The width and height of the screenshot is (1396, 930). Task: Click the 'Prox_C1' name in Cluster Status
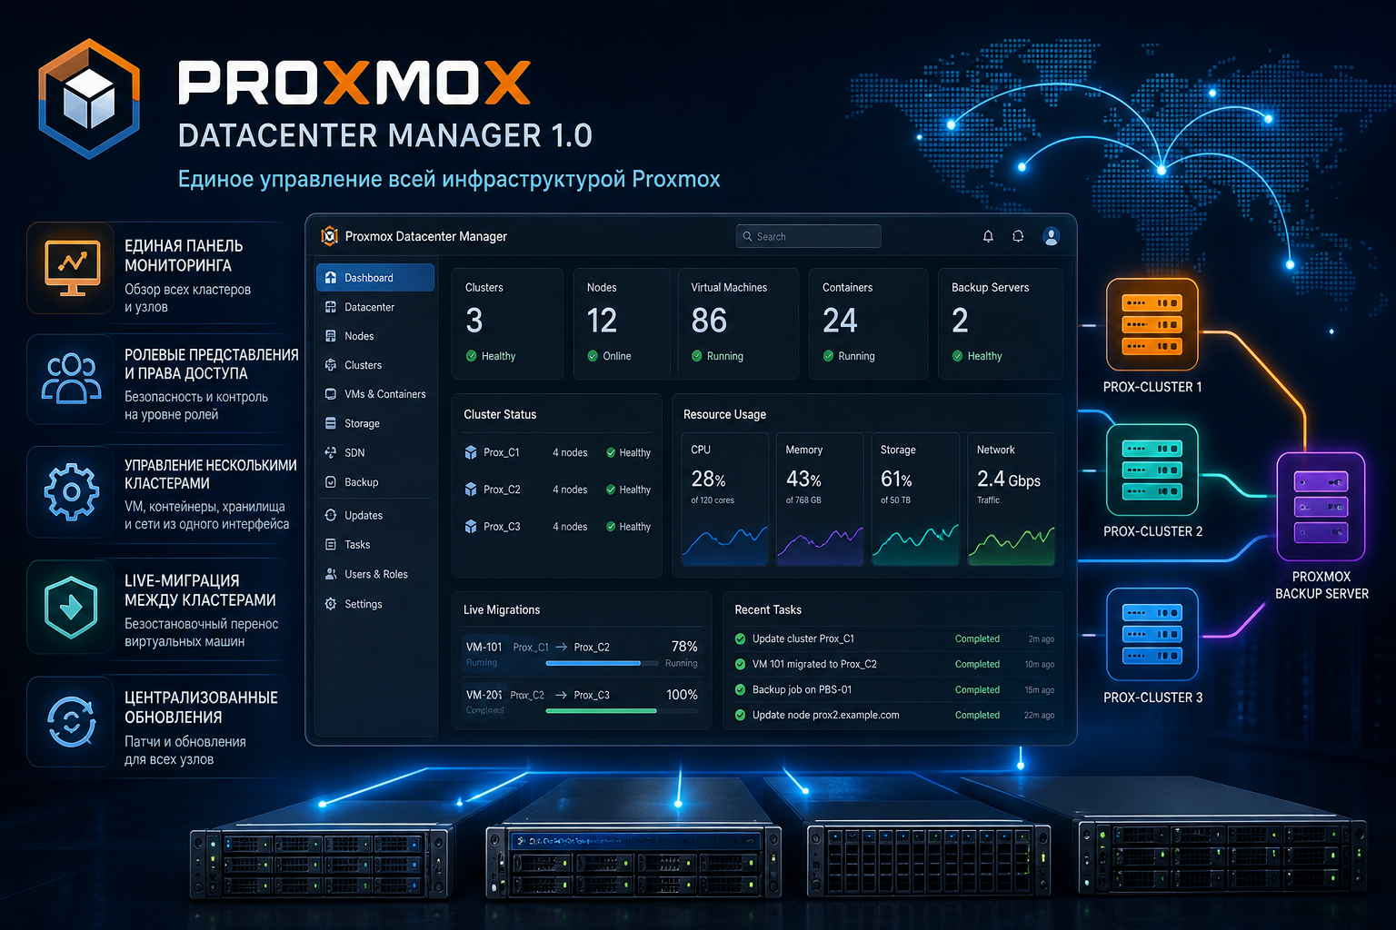(x=502, y=452)
